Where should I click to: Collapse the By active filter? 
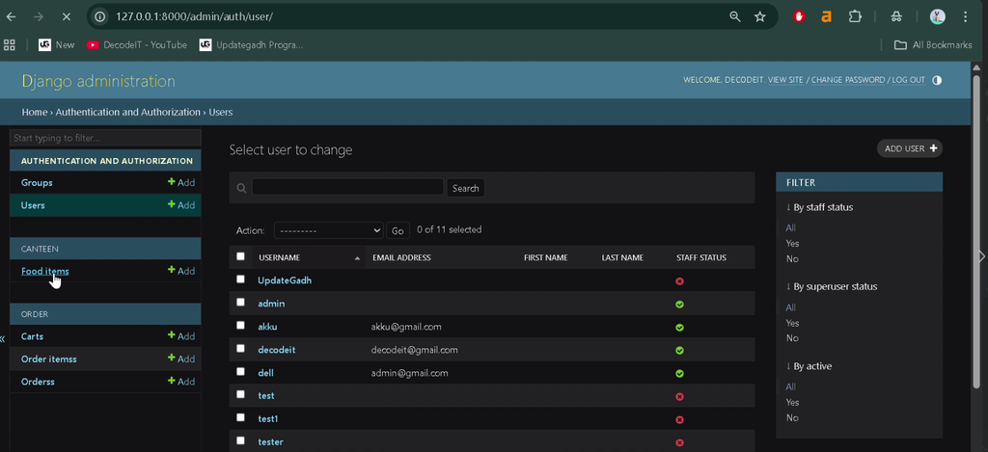tap(810, 366)
